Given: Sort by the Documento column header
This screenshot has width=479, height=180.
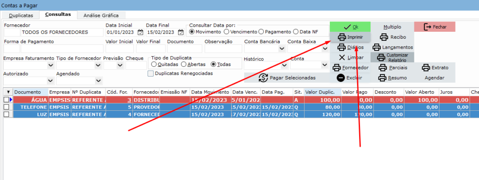Looking at the screenshot, I should (x=30, y=92).
